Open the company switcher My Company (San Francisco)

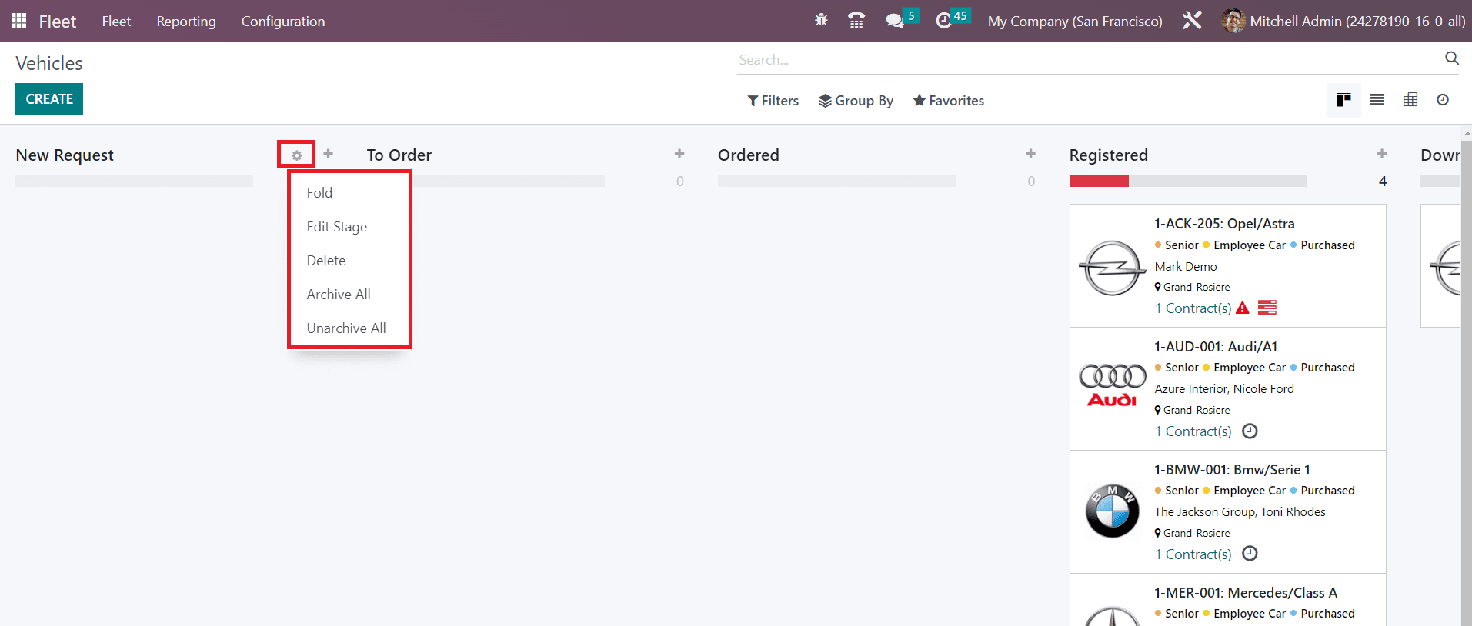coord(1075,22)
